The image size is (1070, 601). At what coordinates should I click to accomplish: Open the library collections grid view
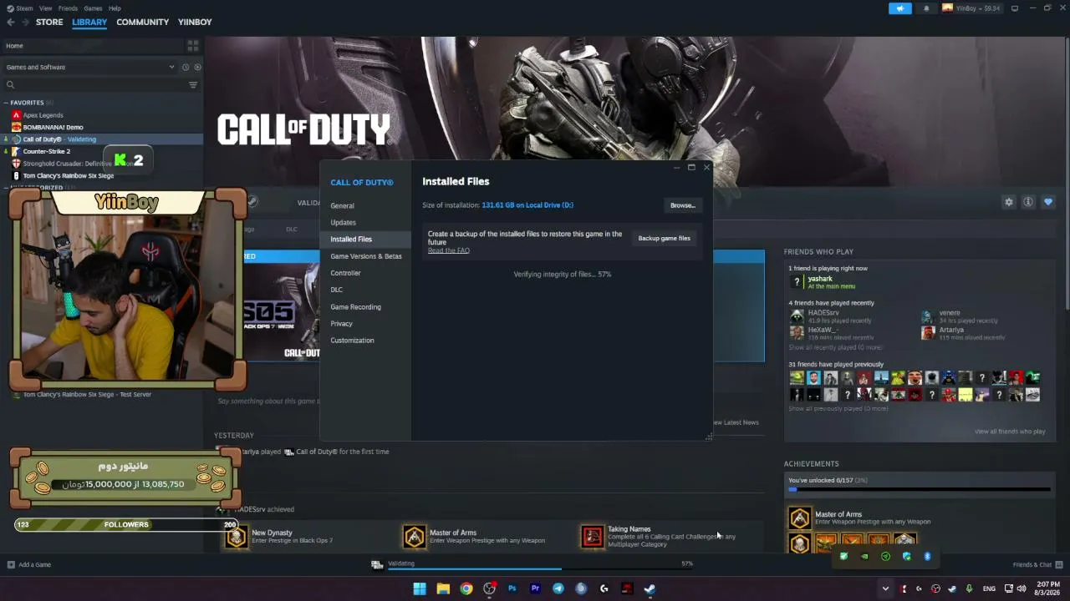point(193,45)
